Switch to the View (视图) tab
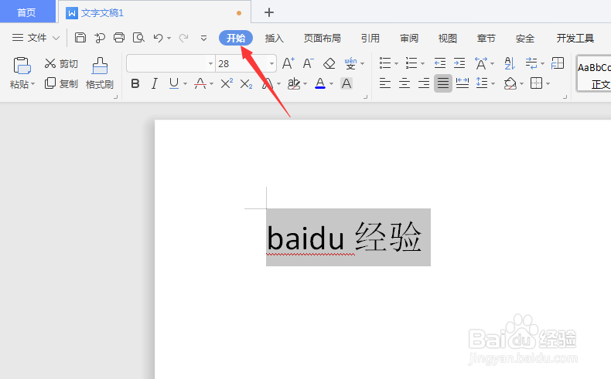The height and width of the screenshot is (379, 611). click(x=447, y=38)
